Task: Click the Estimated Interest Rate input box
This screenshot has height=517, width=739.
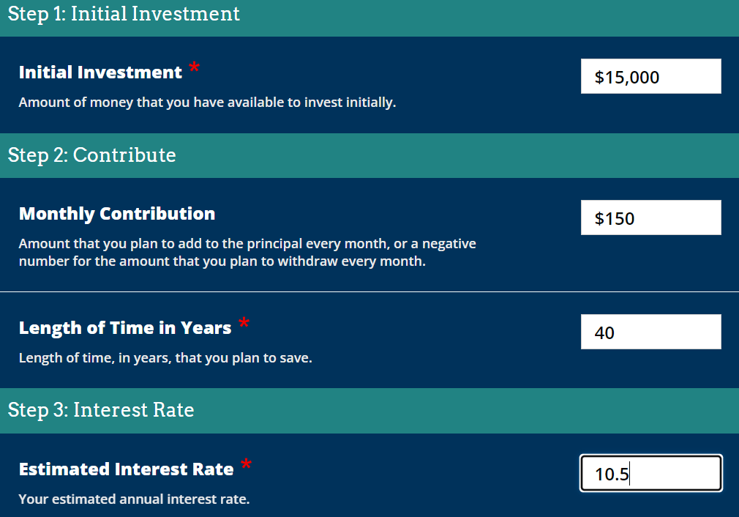Action: coord(650,474)
